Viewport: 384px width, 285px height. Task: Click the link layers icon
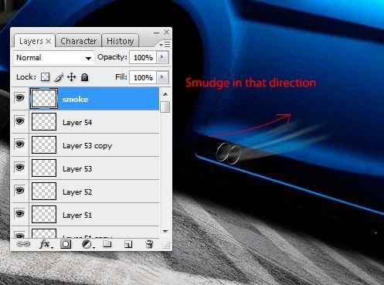(23, 244)
